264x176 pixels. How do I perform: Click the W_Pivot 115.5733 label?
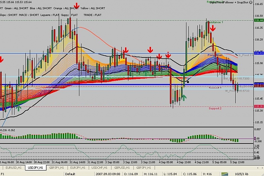coord(237,91)
